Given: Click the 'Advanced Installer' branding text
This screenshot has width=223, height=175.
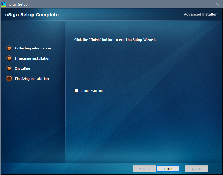Looking at the screenshot, I should pos(200,14).
